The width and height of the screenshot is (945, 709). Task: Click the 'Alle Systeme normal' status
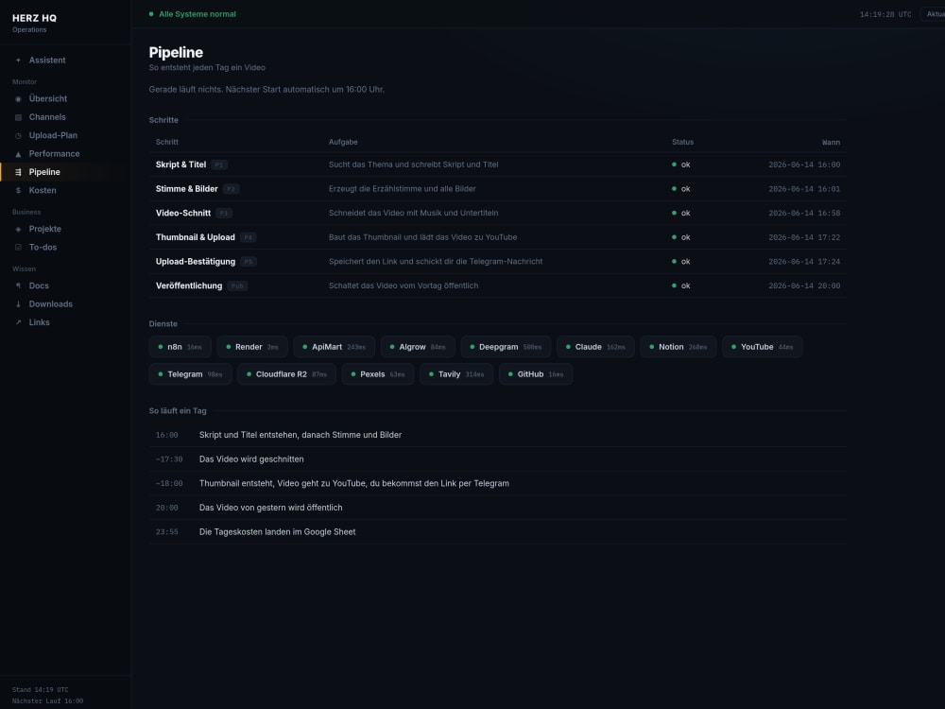point(193,14)
